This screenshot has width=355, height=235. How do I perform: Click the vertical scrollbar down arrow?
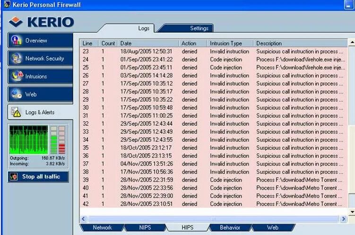pos(352,212)
